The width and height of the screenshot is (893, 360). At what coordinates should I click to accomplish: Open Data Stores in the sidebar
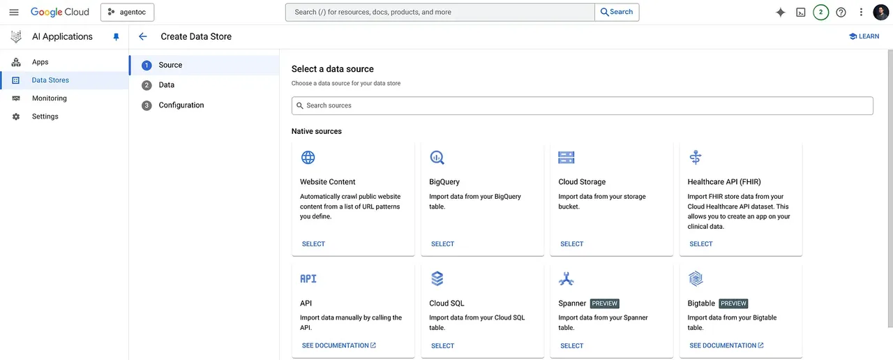click(64, 80)
